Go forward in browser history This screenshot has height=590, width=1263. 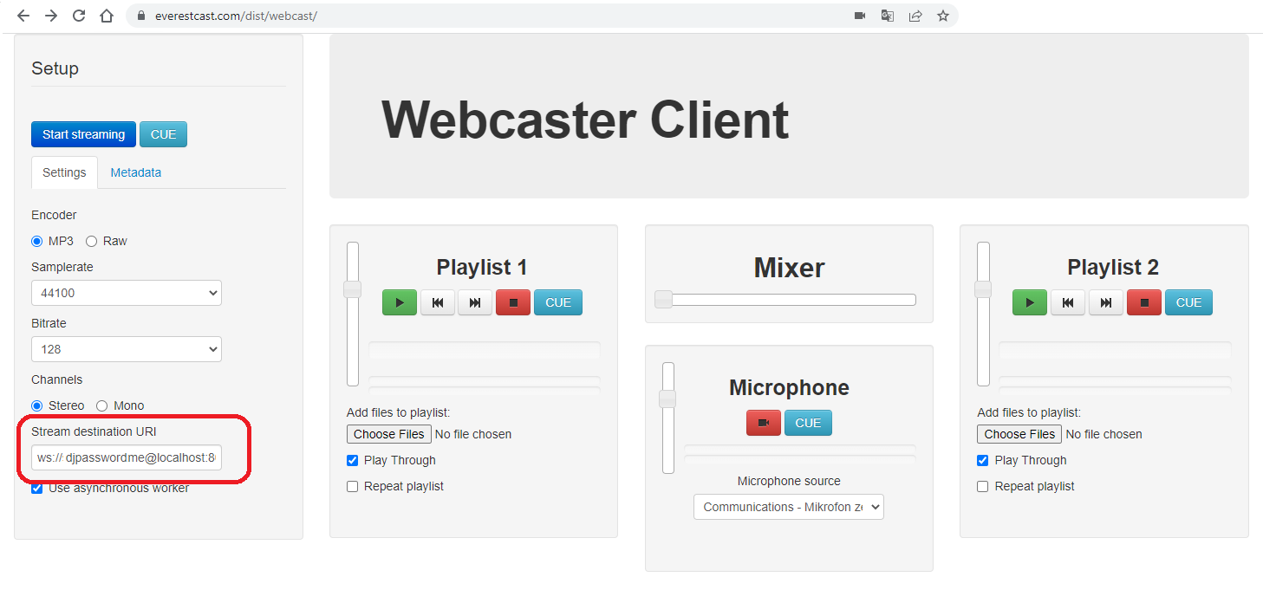51,16
